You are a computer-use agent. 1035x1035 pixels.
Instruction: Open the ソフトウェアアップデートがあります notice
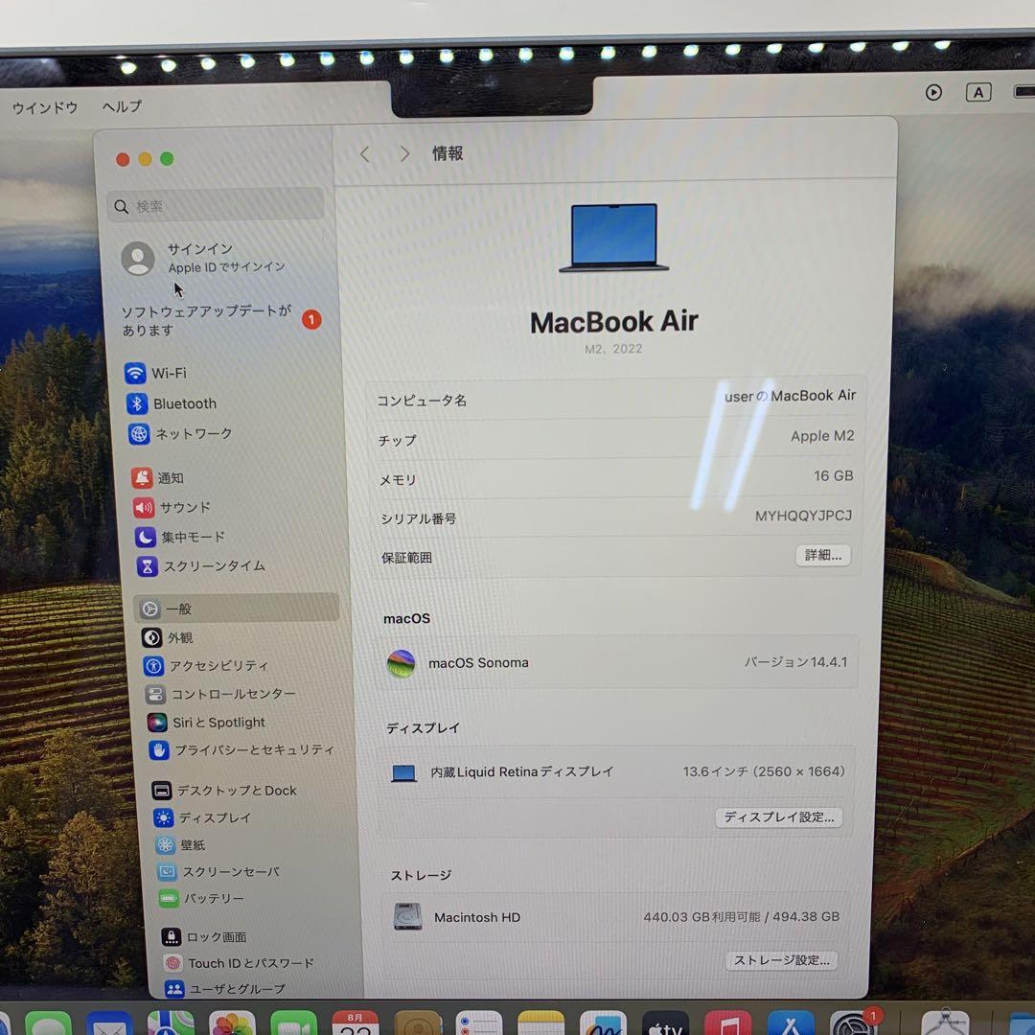[x=221, y=320]
